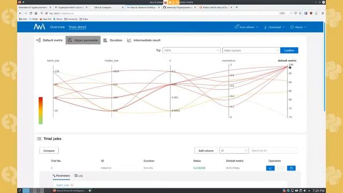Click the Compare button

(x=49, y=151)
